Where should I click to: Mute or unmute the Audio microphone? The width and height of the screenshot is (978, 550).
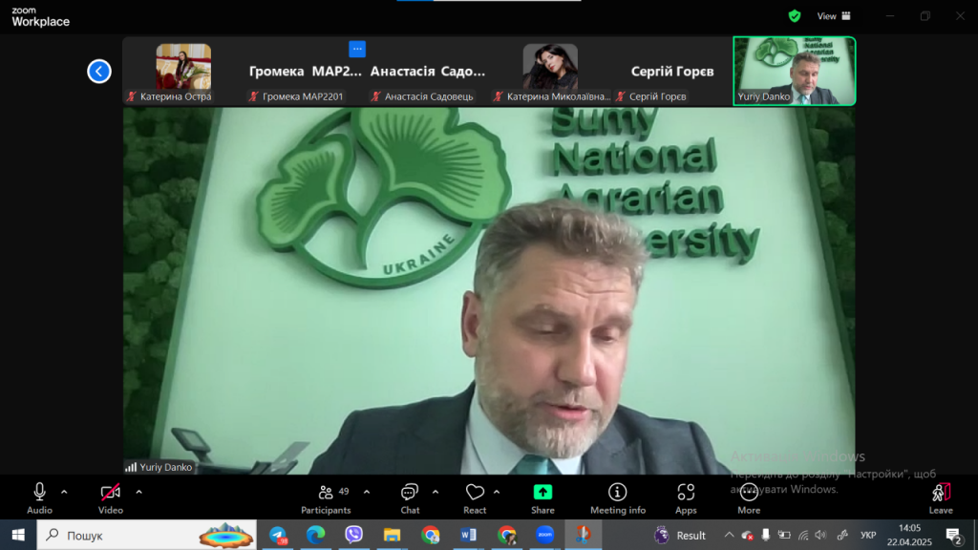click(x=39, y=498)
